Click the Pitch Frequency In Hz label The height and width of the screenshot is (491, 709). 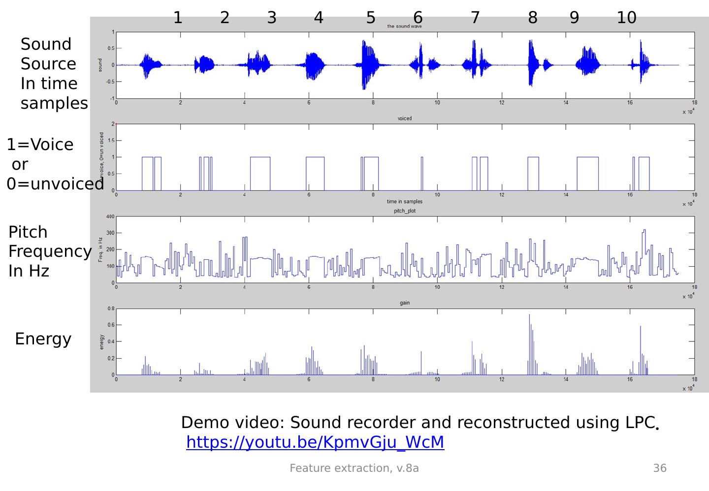pyautogui.click(x=49, y=251)
